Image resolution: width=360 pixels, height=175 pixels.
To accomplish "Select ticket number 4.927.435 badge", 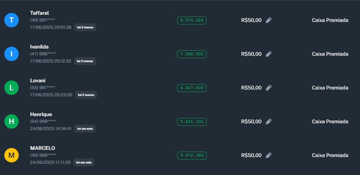I will click(x=192, y=88).
